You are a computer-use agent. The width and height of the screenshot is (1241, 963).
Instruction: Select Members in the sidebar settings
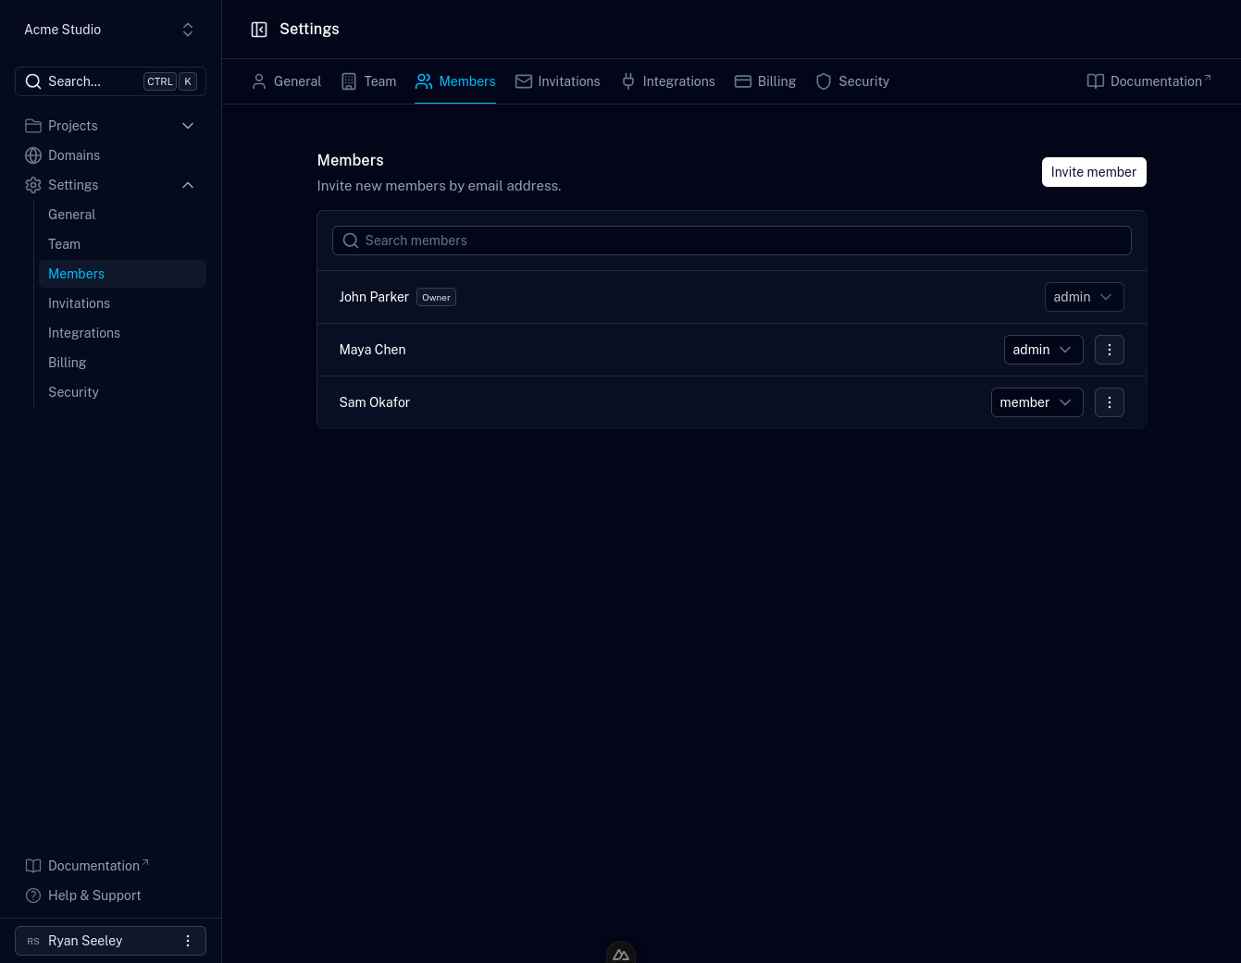click(122, 274)
